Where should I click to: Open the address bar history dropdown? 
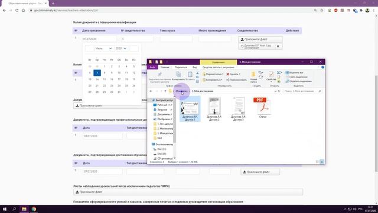(275, 91)
